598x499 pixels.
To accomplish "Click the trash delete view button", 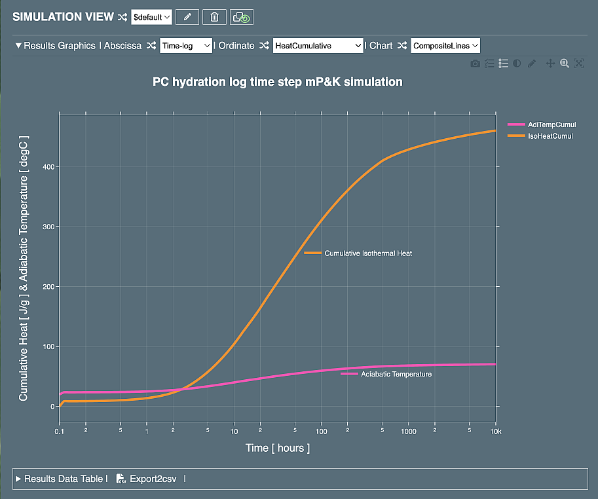I will point(214,17).
